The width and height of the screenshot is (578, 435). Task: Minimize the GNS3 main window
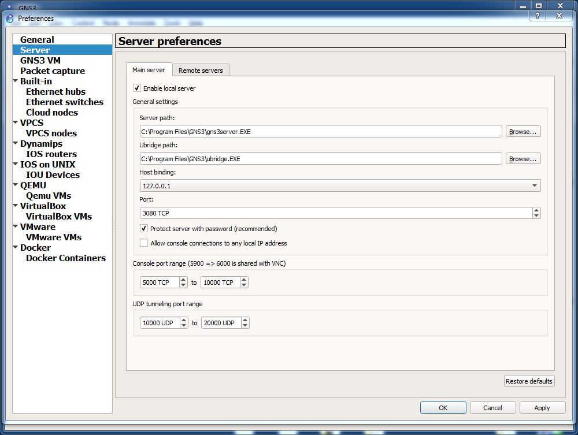click(523, 6)
